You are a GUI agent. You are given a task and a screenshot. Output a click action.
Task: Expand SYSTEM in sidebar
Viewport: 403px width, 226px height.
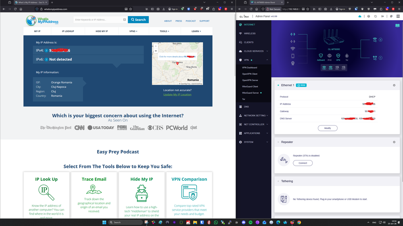tap(253, 142)
